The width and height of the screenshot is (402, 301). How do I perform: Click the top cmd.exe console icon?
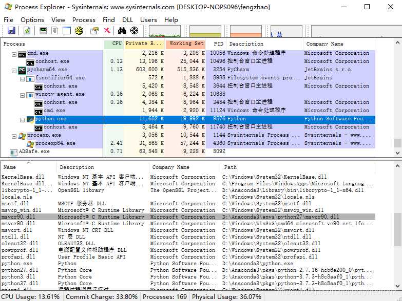click(22, 54)
